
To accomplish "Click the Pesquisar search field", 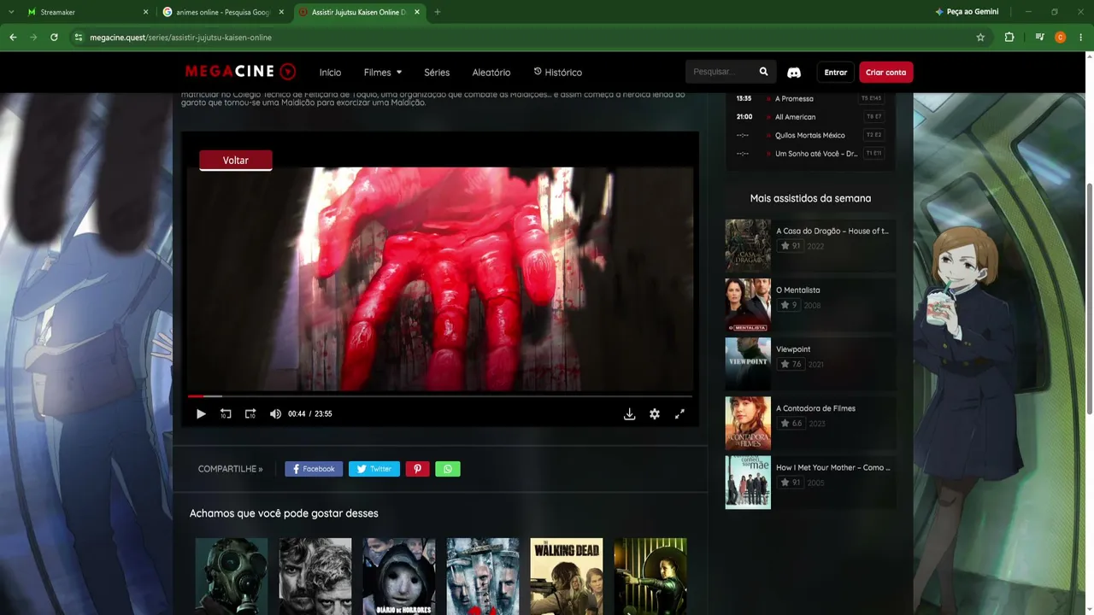I will pos(721,72).
